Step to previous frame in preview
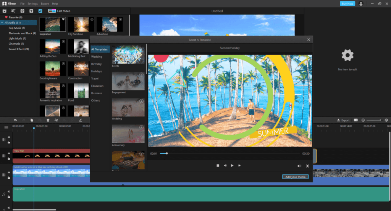391x211 pixels. 225,166
